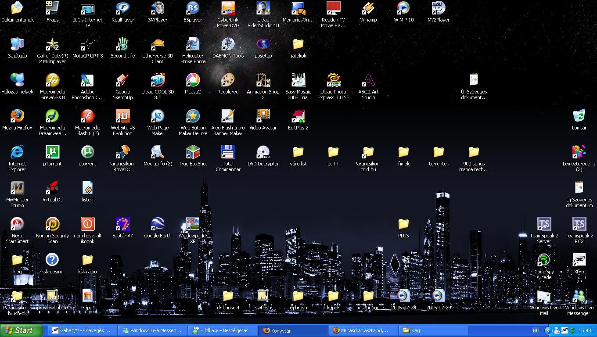The width and height of the screenshot is (597, 337).
Task: Select the Szótár V7 desktop icon
Action: 122,228
